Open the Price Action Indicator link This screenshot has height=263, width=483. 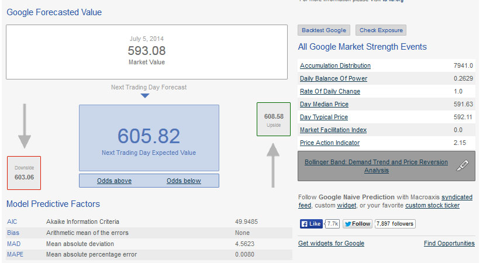[330, 143]
